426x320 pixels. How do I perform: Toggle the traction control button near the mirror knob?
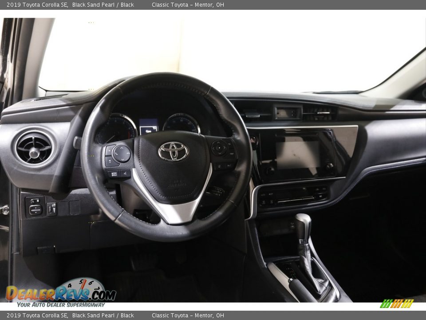coord(52,208)
